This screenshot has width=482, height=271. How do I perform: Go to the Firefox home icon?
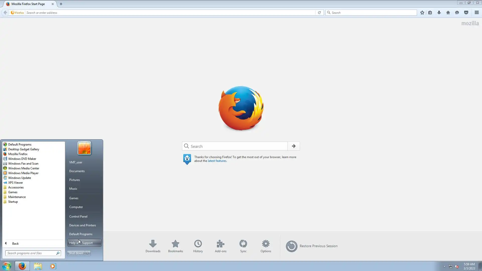[x=448, y=13]
